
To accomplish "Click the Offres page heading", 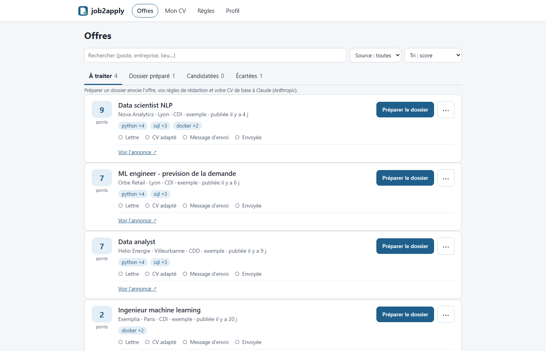I will tap(98, 36).
